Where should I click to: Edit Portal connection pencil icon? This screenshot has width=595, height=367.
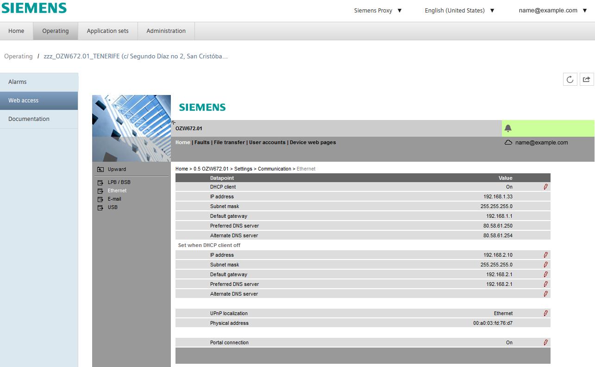tap(545, 342)
